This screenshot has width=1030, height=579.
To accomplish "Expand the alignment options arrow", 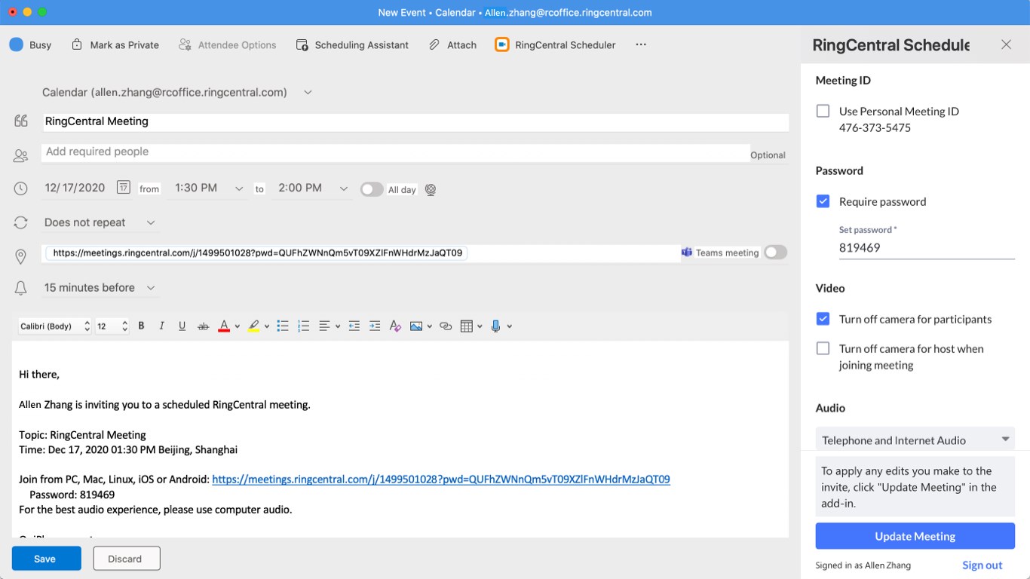I will tap(338, 326).
